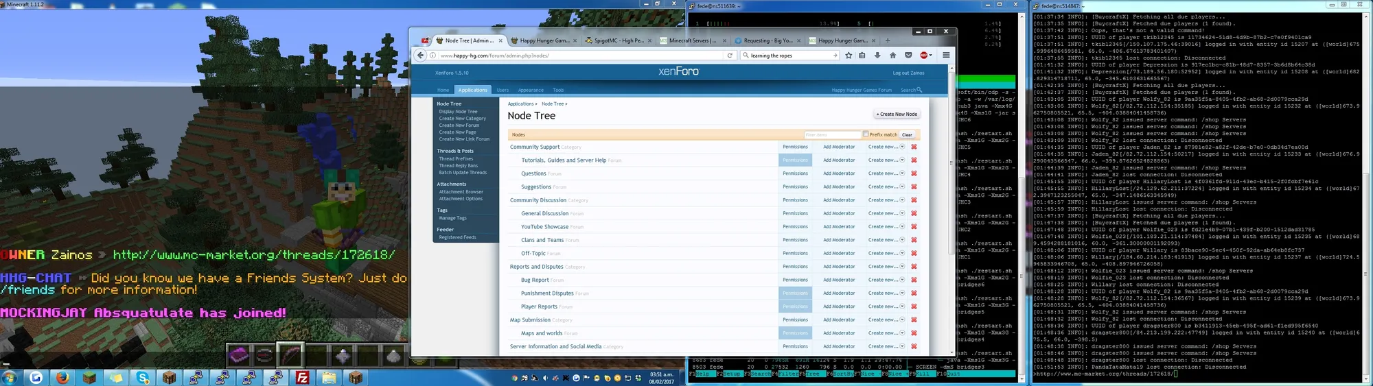Select the purple book in Minecraft hotbar

(239, 355)
